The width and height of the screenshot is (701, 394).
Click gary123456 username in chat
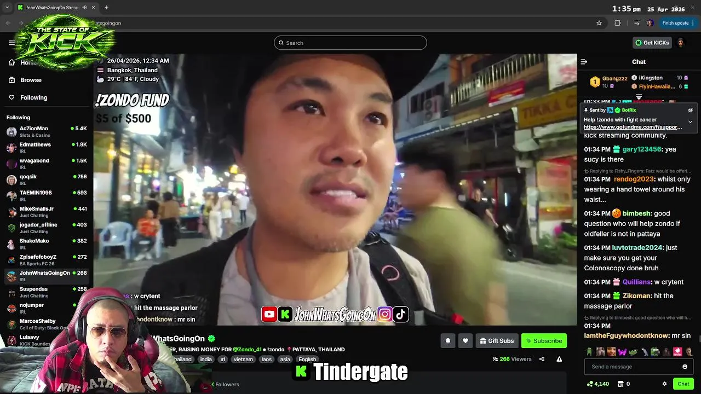click(642, 149)
